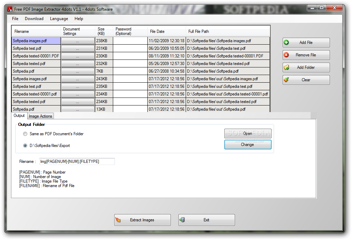Screen dimensions: 352x240
Task: Open the output folder with Open button
Action: click(x=248, y=133)
